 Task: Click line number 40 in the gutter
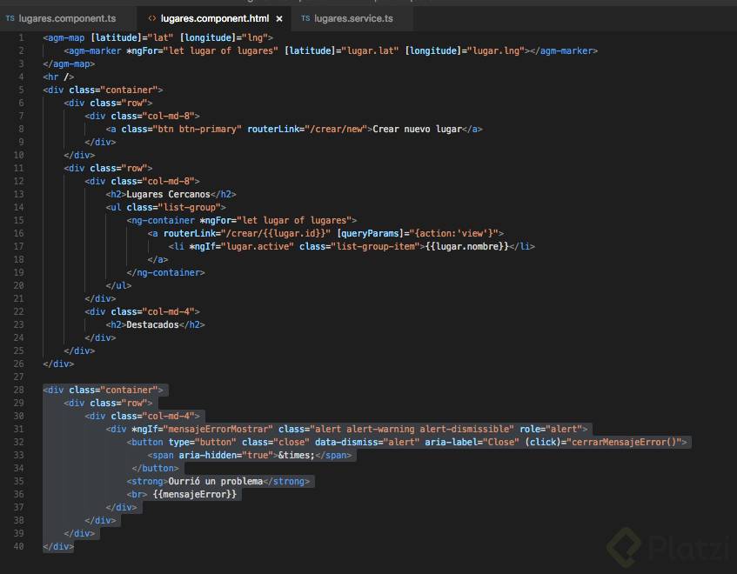pos(19,546)
